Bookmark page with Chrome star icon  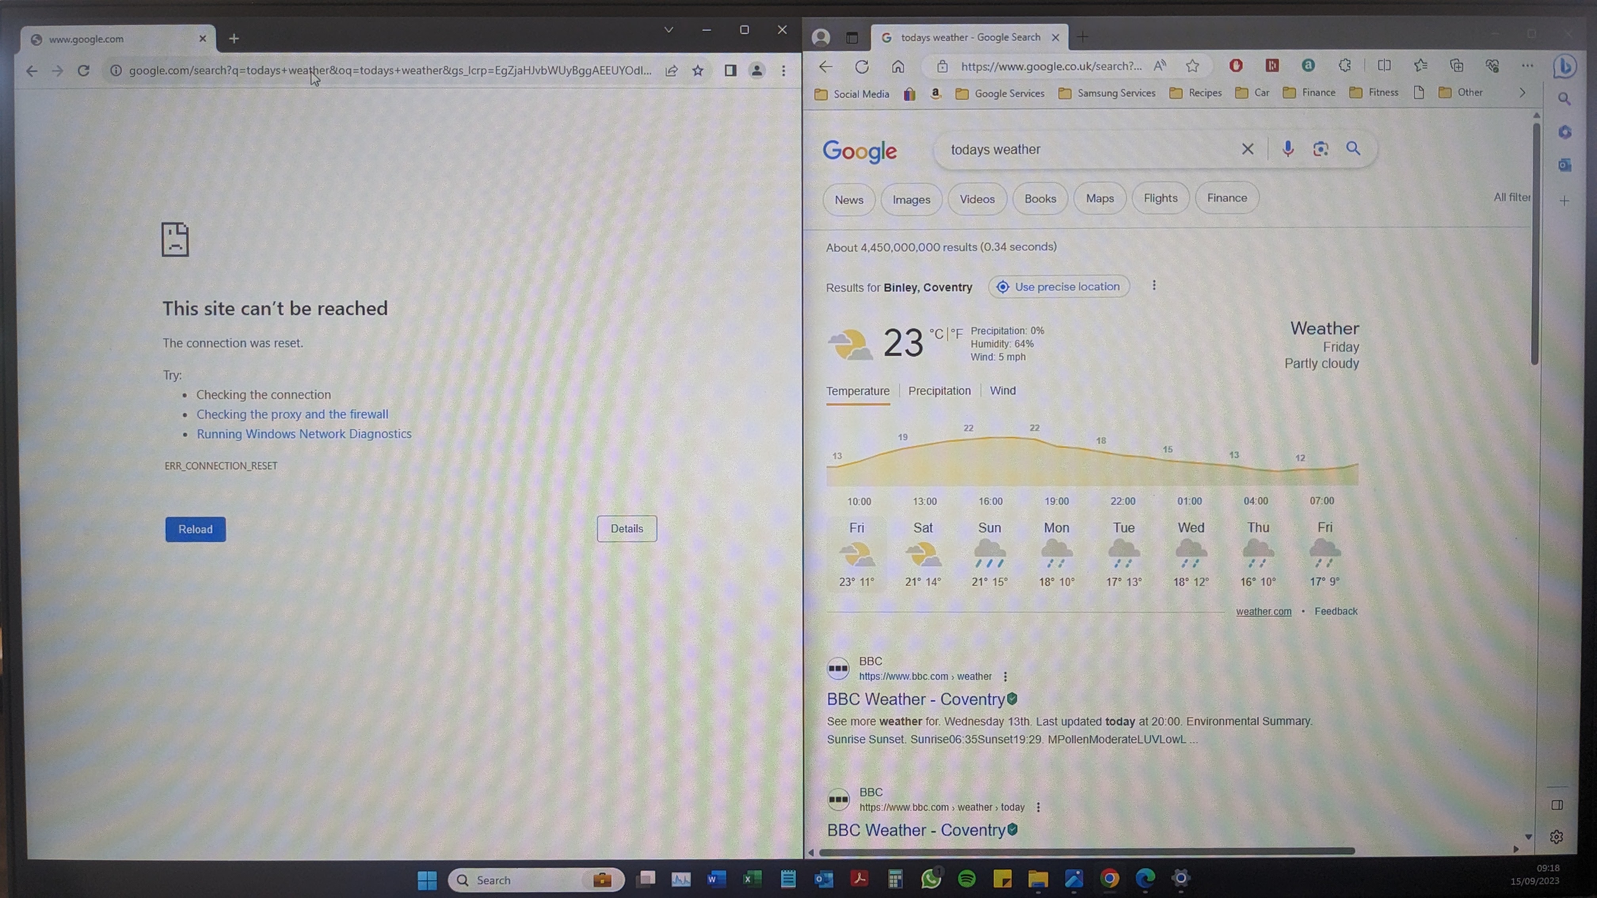click(x=698, y=70)
